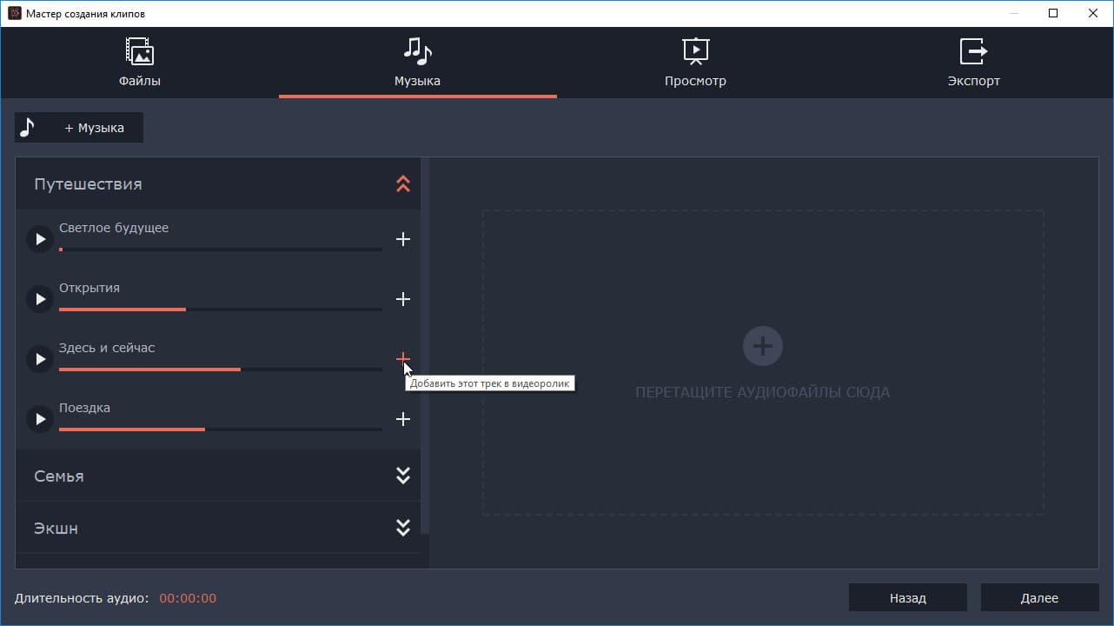This screenshot has width=1114, height=626.
Task: Click the large plus in drop area
Action: (x=763, y=347)
